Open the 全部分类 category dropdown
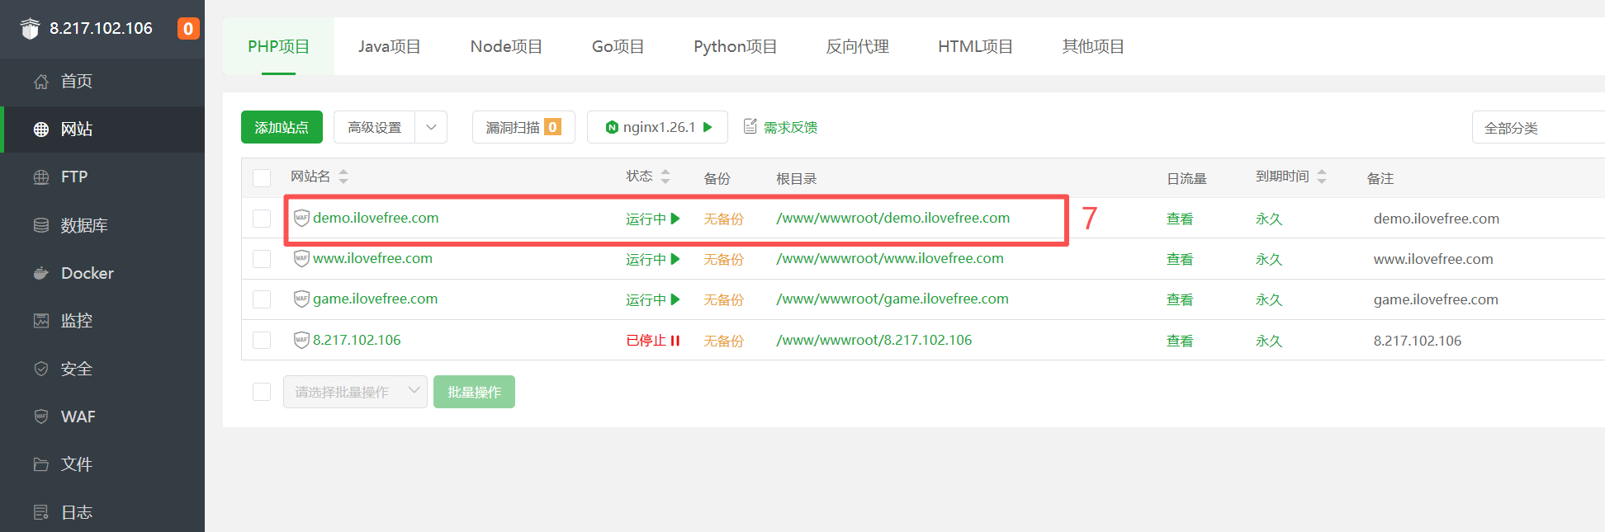The height and width of the screenshot is (532, 1605). [1536, 128]
